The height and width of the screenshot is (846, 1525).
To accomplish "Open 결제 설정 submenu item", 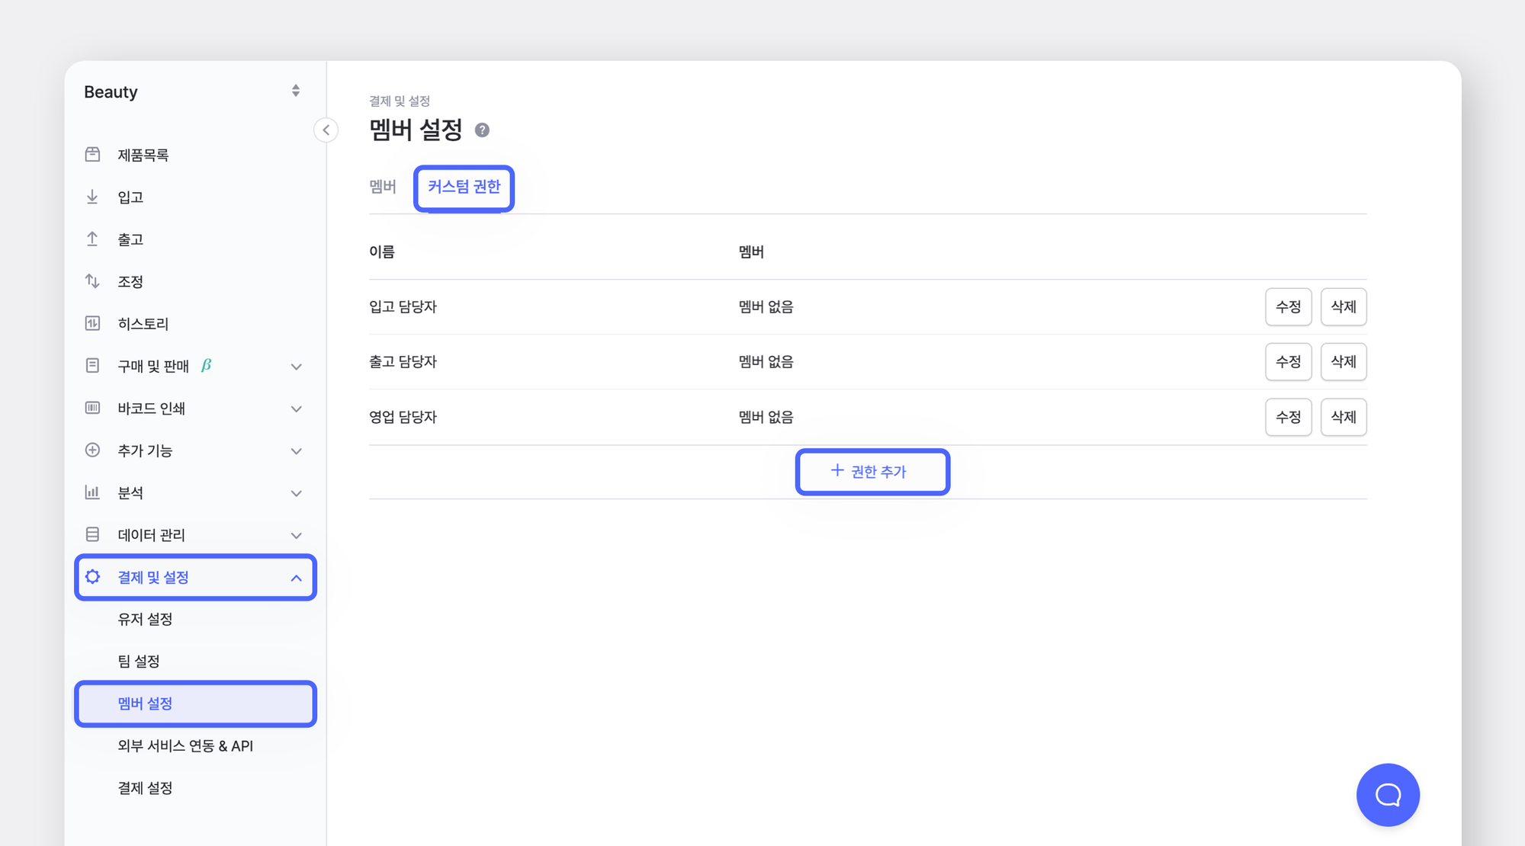I will click(x=196, y=788).
